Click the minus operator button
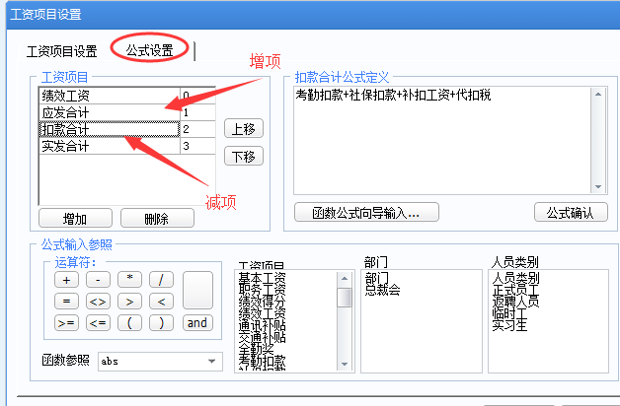 pyautogui.click(x=98, y=280)
